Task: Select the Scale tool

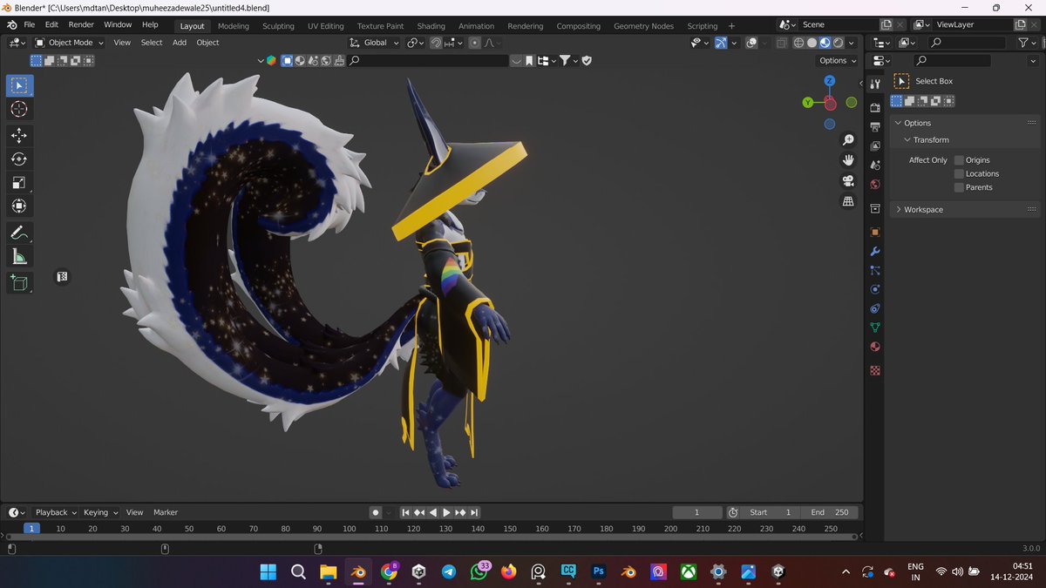Action: tap(19, 183)
